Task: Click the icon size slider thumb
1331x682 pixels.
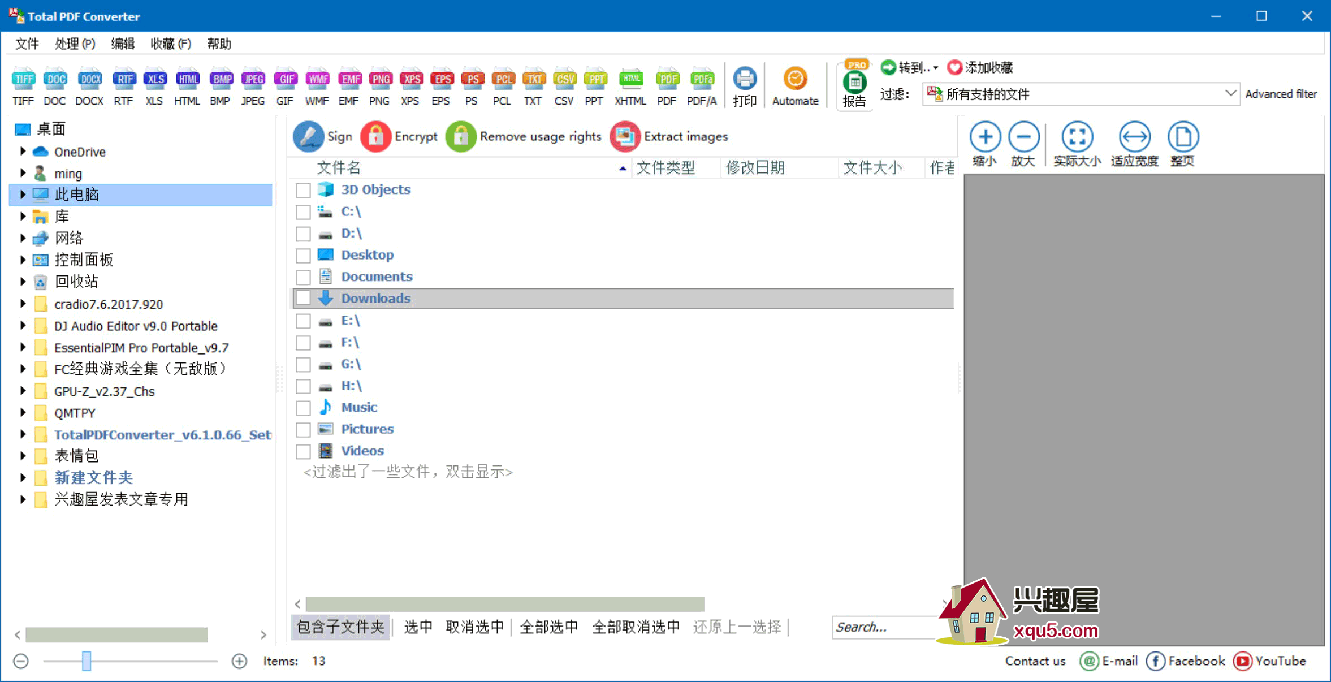Action: click(x=87, y=661)
